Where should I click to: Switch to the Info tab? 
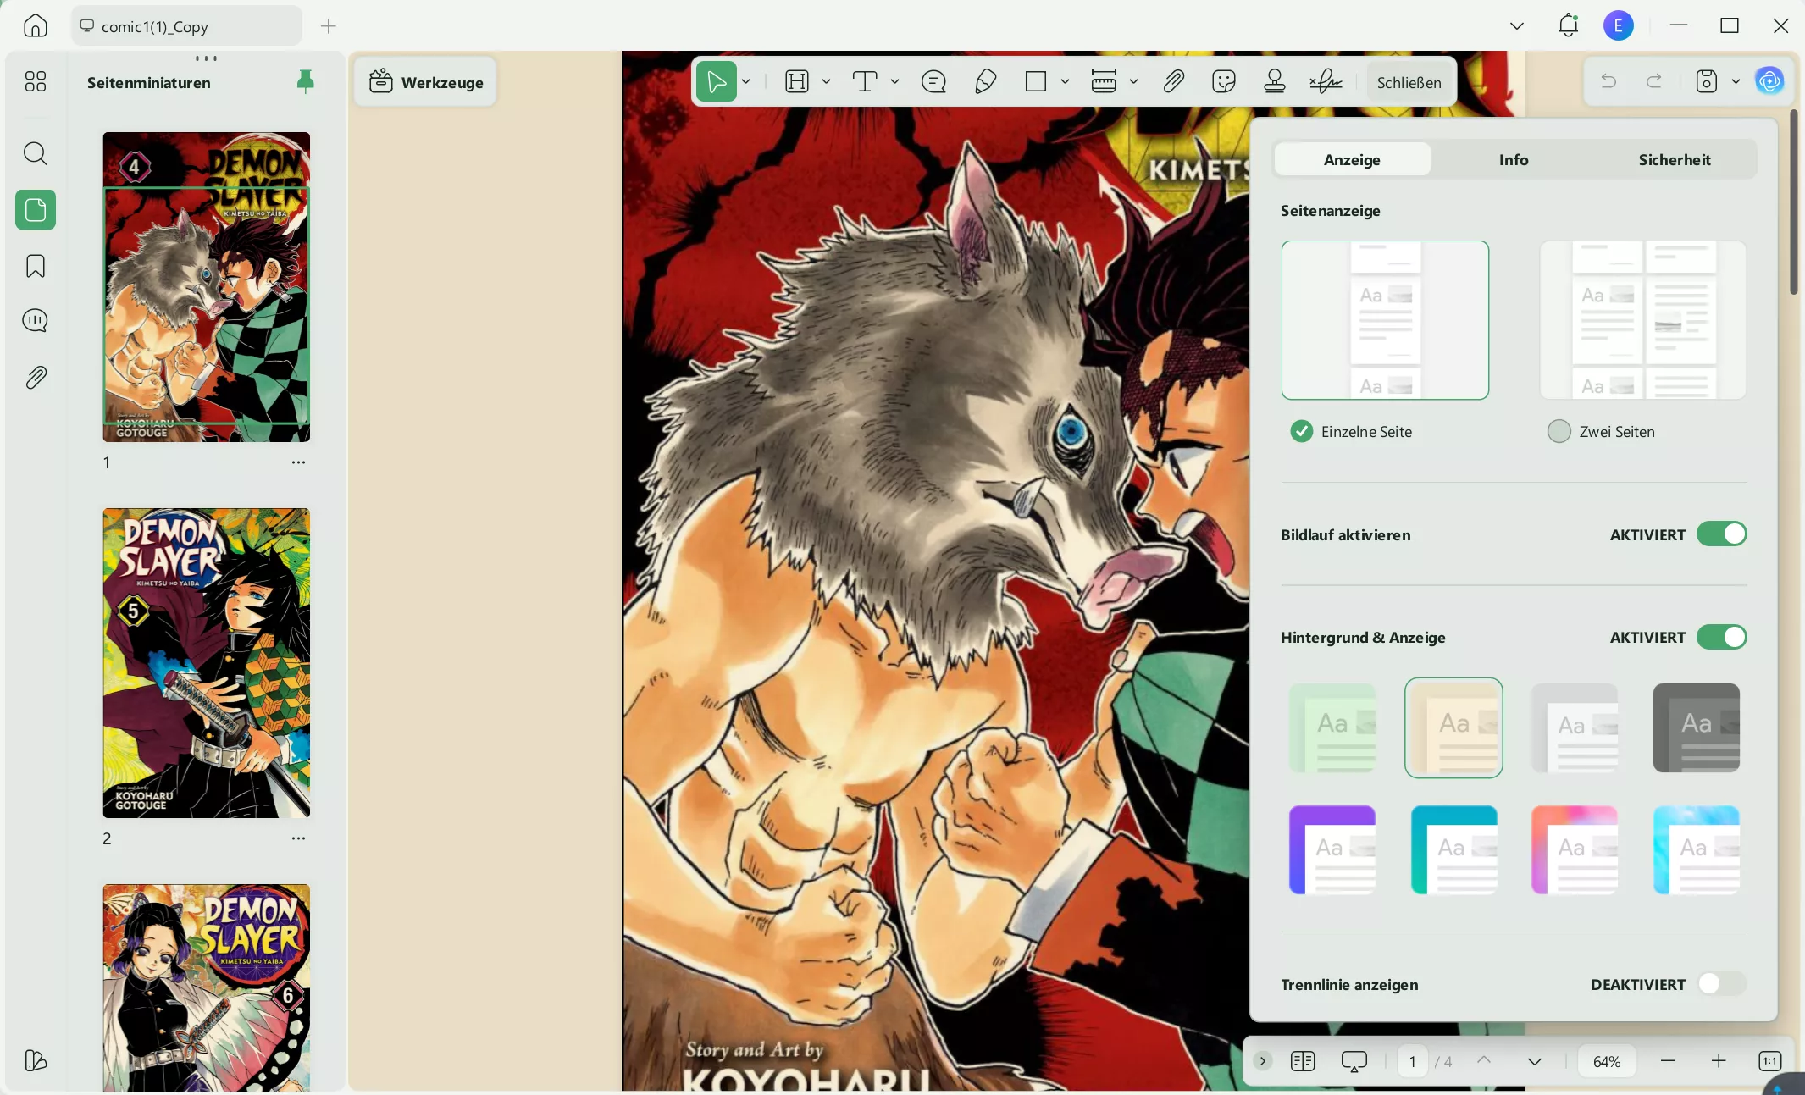(1514, 159)
